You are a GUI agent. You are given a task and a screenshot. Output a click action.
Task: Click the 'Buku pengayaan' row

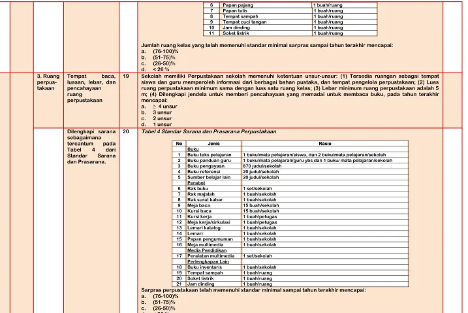coord(290,166)
